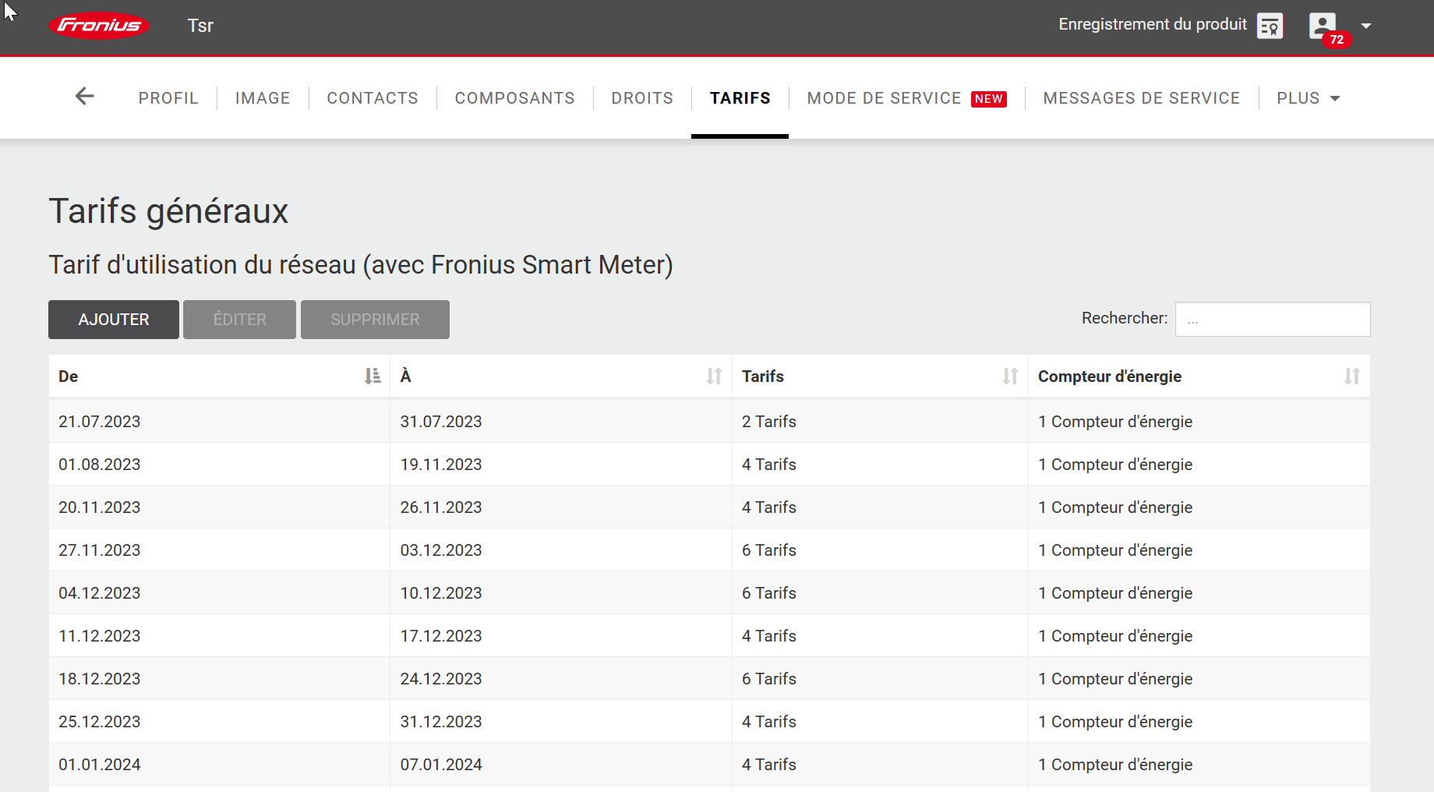Go to MESSAGES DE SERVICE tab

tap(1141, 98)
